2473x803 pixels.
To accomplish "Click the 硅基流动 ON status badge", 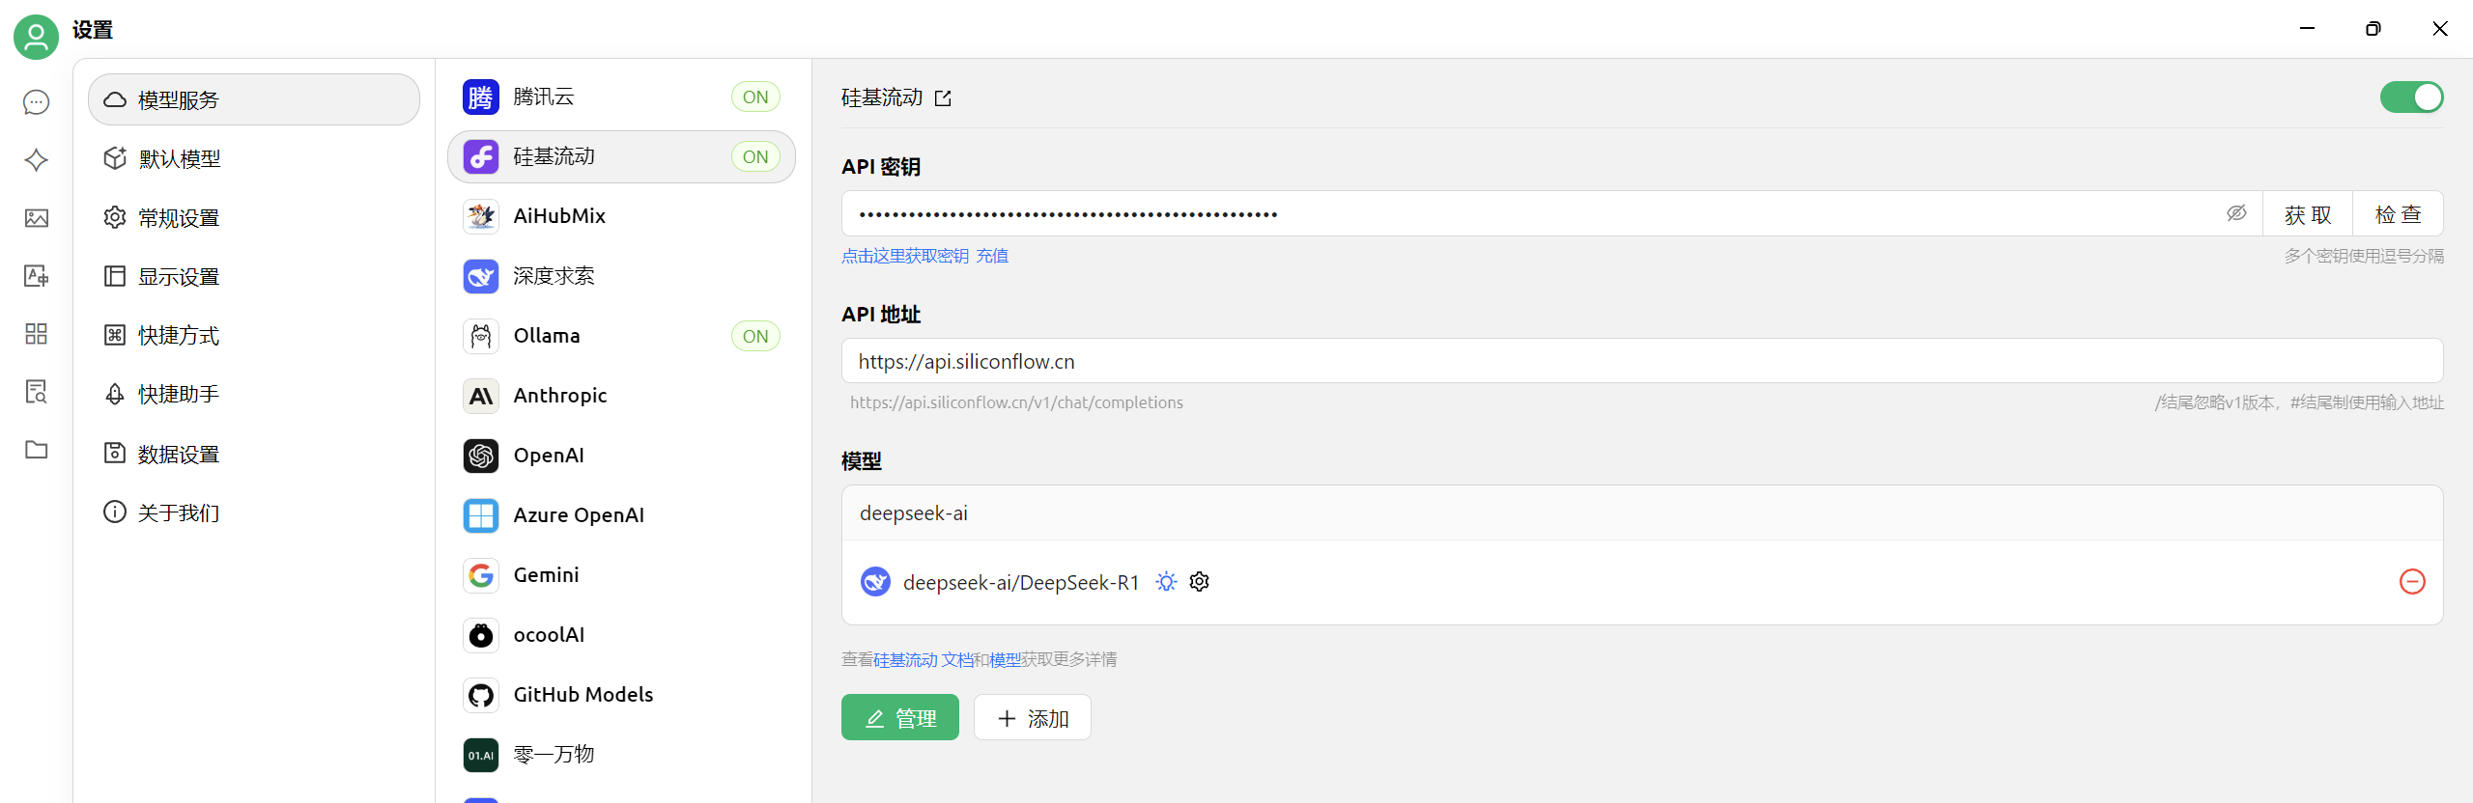I will tap(755, 156).
